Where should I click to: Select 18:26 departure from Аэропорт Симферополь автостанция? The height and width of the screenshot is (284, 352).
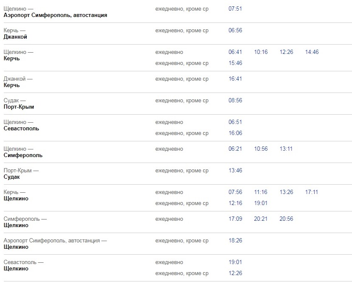point(235,241)
